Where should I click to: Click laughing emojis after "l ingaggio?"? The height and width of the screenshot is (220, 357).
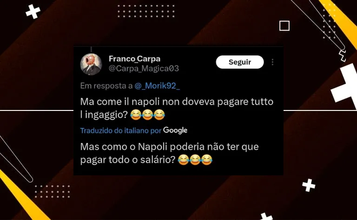pos(147,115)
